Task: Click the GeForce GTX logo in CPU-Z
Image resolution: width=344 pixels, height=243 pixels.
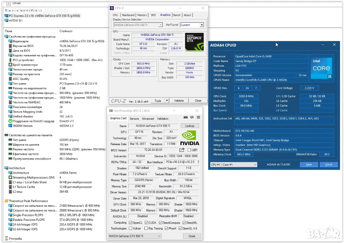Action: pyautogui.click(x=194, y=42)
